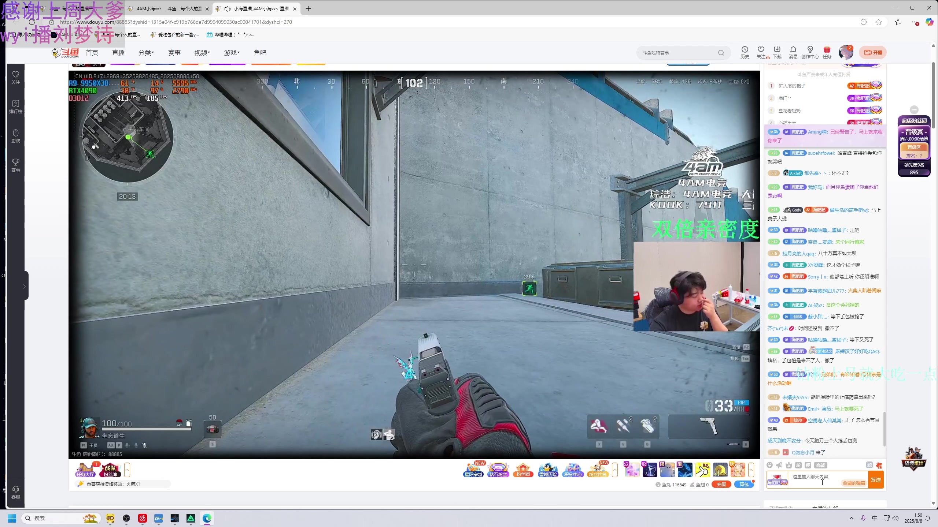Open the 任务 gift icon in the header
This screenshot has width=938, height=527.
(x=827, y=52)
